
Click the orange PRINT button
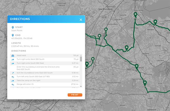[x=75, y=95]
